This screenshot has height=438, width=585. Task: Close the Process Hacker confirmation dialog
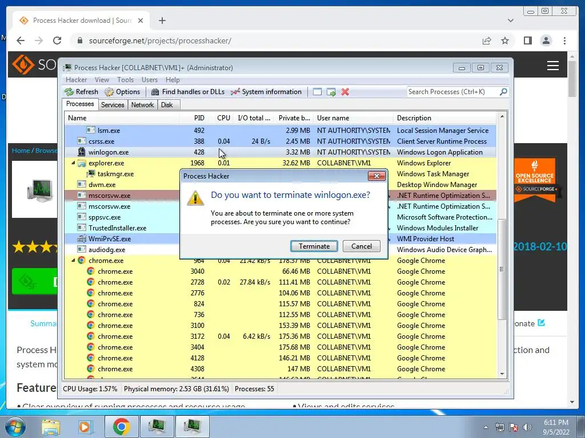coord(376,176)
